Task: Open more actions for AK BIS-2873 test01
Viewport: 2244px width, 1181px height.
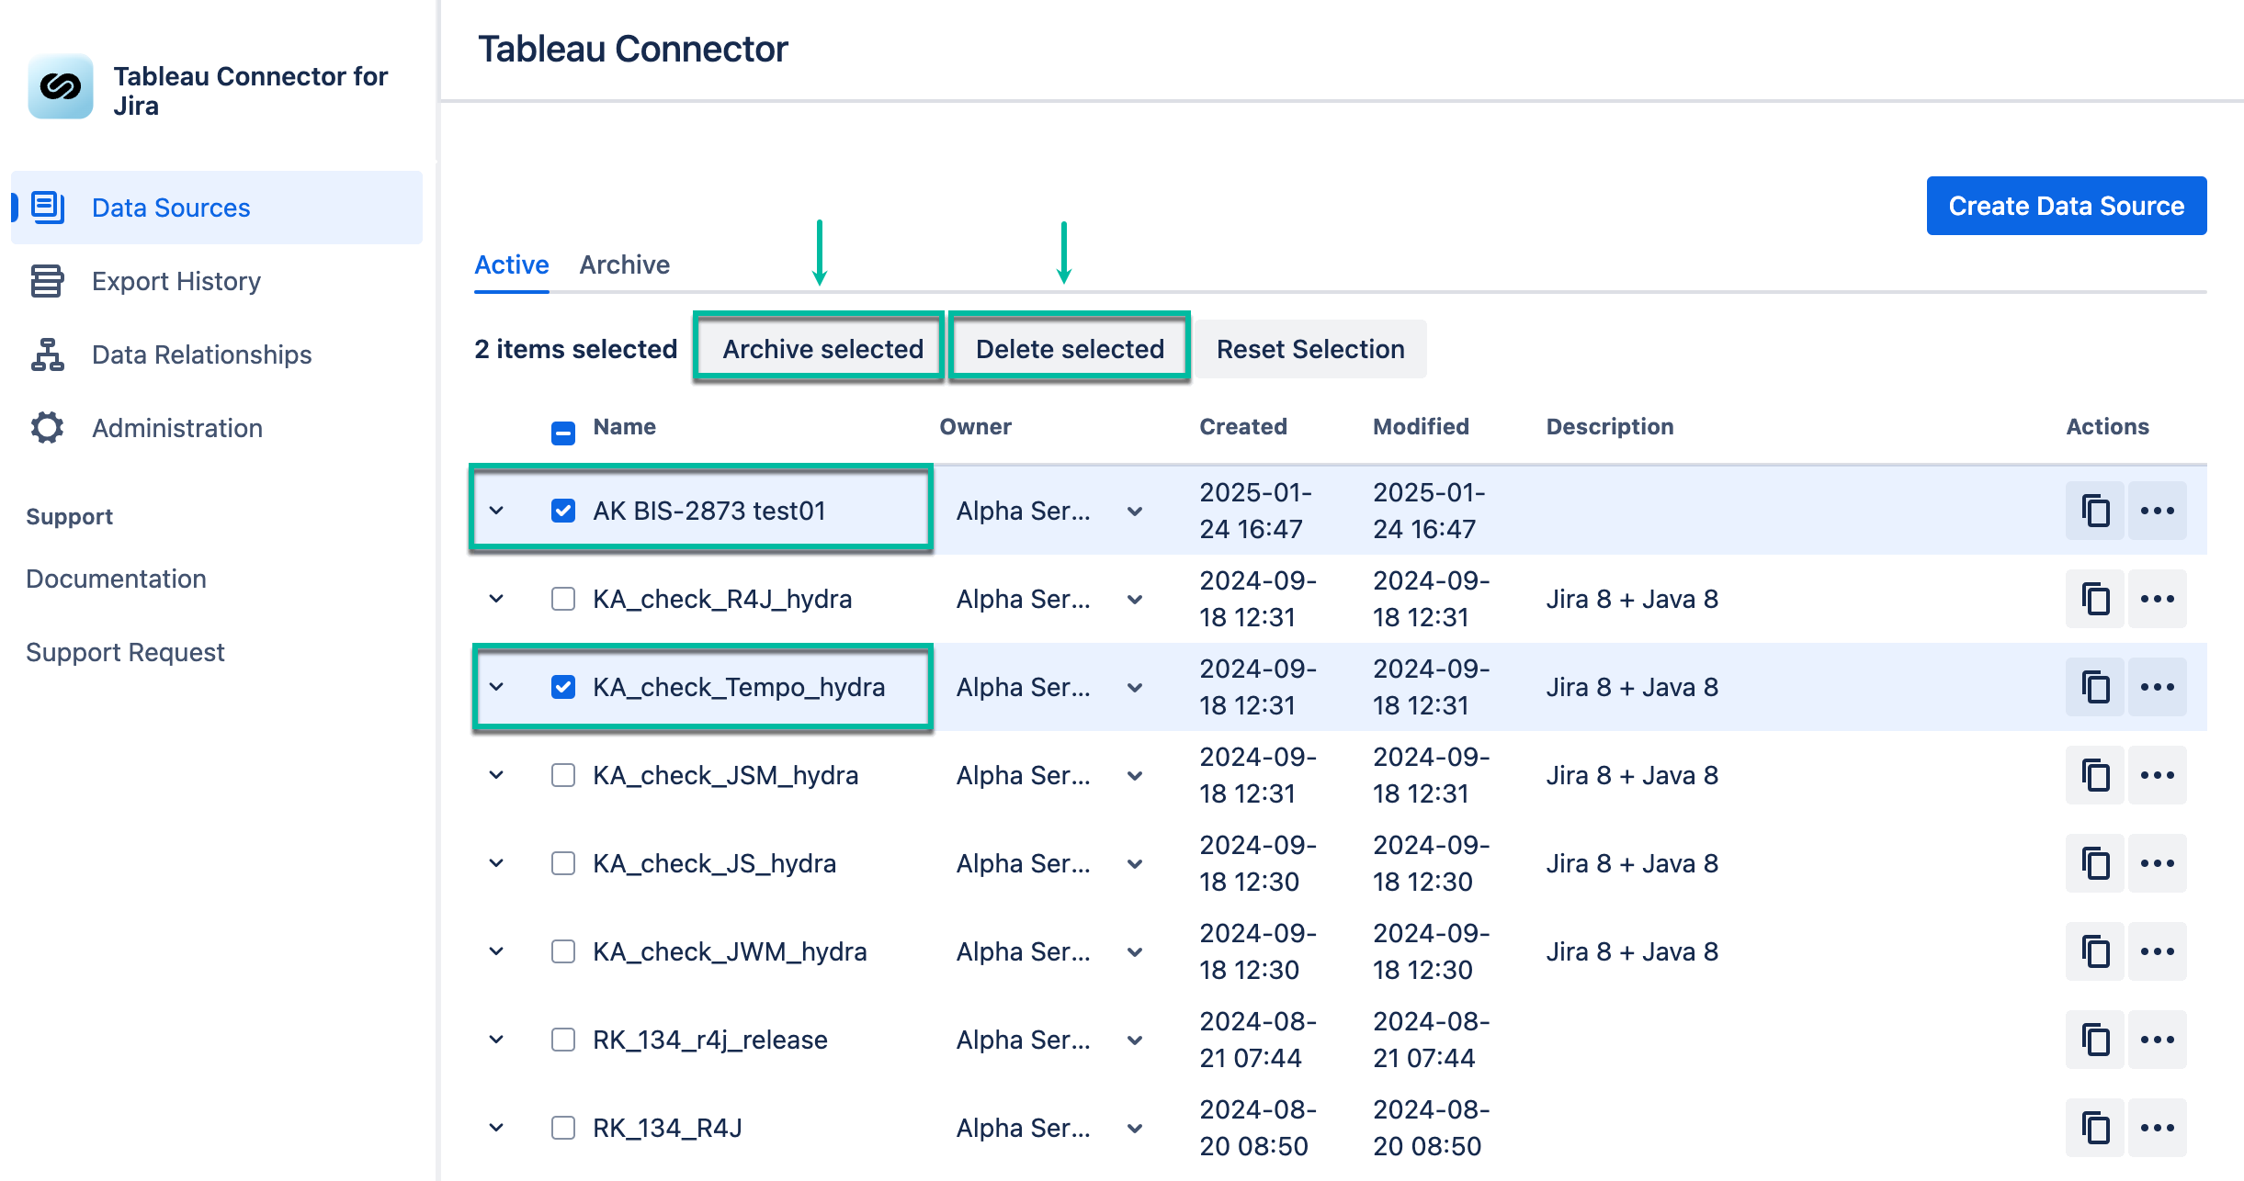Action: coord(2158,511)
